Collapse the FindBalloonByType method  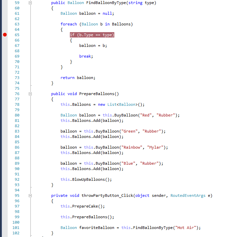click(x=30, y=3)
